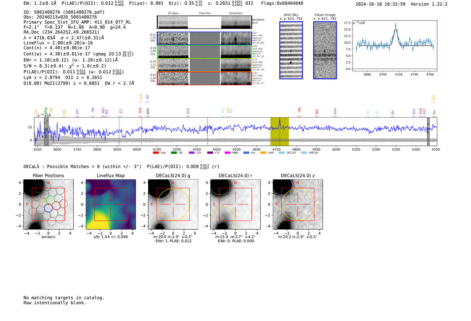Click the 'EW: 1.2±0.1Å' header value

click(40, 3)
